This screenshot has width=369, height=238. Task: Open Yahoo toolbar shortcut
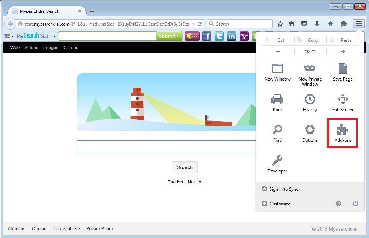[244, 36]
